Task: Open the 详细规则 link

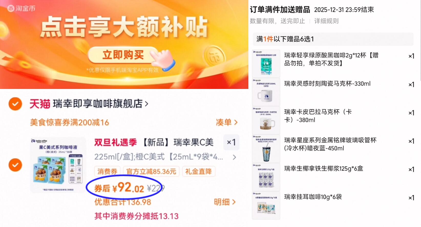Action: 326,21
